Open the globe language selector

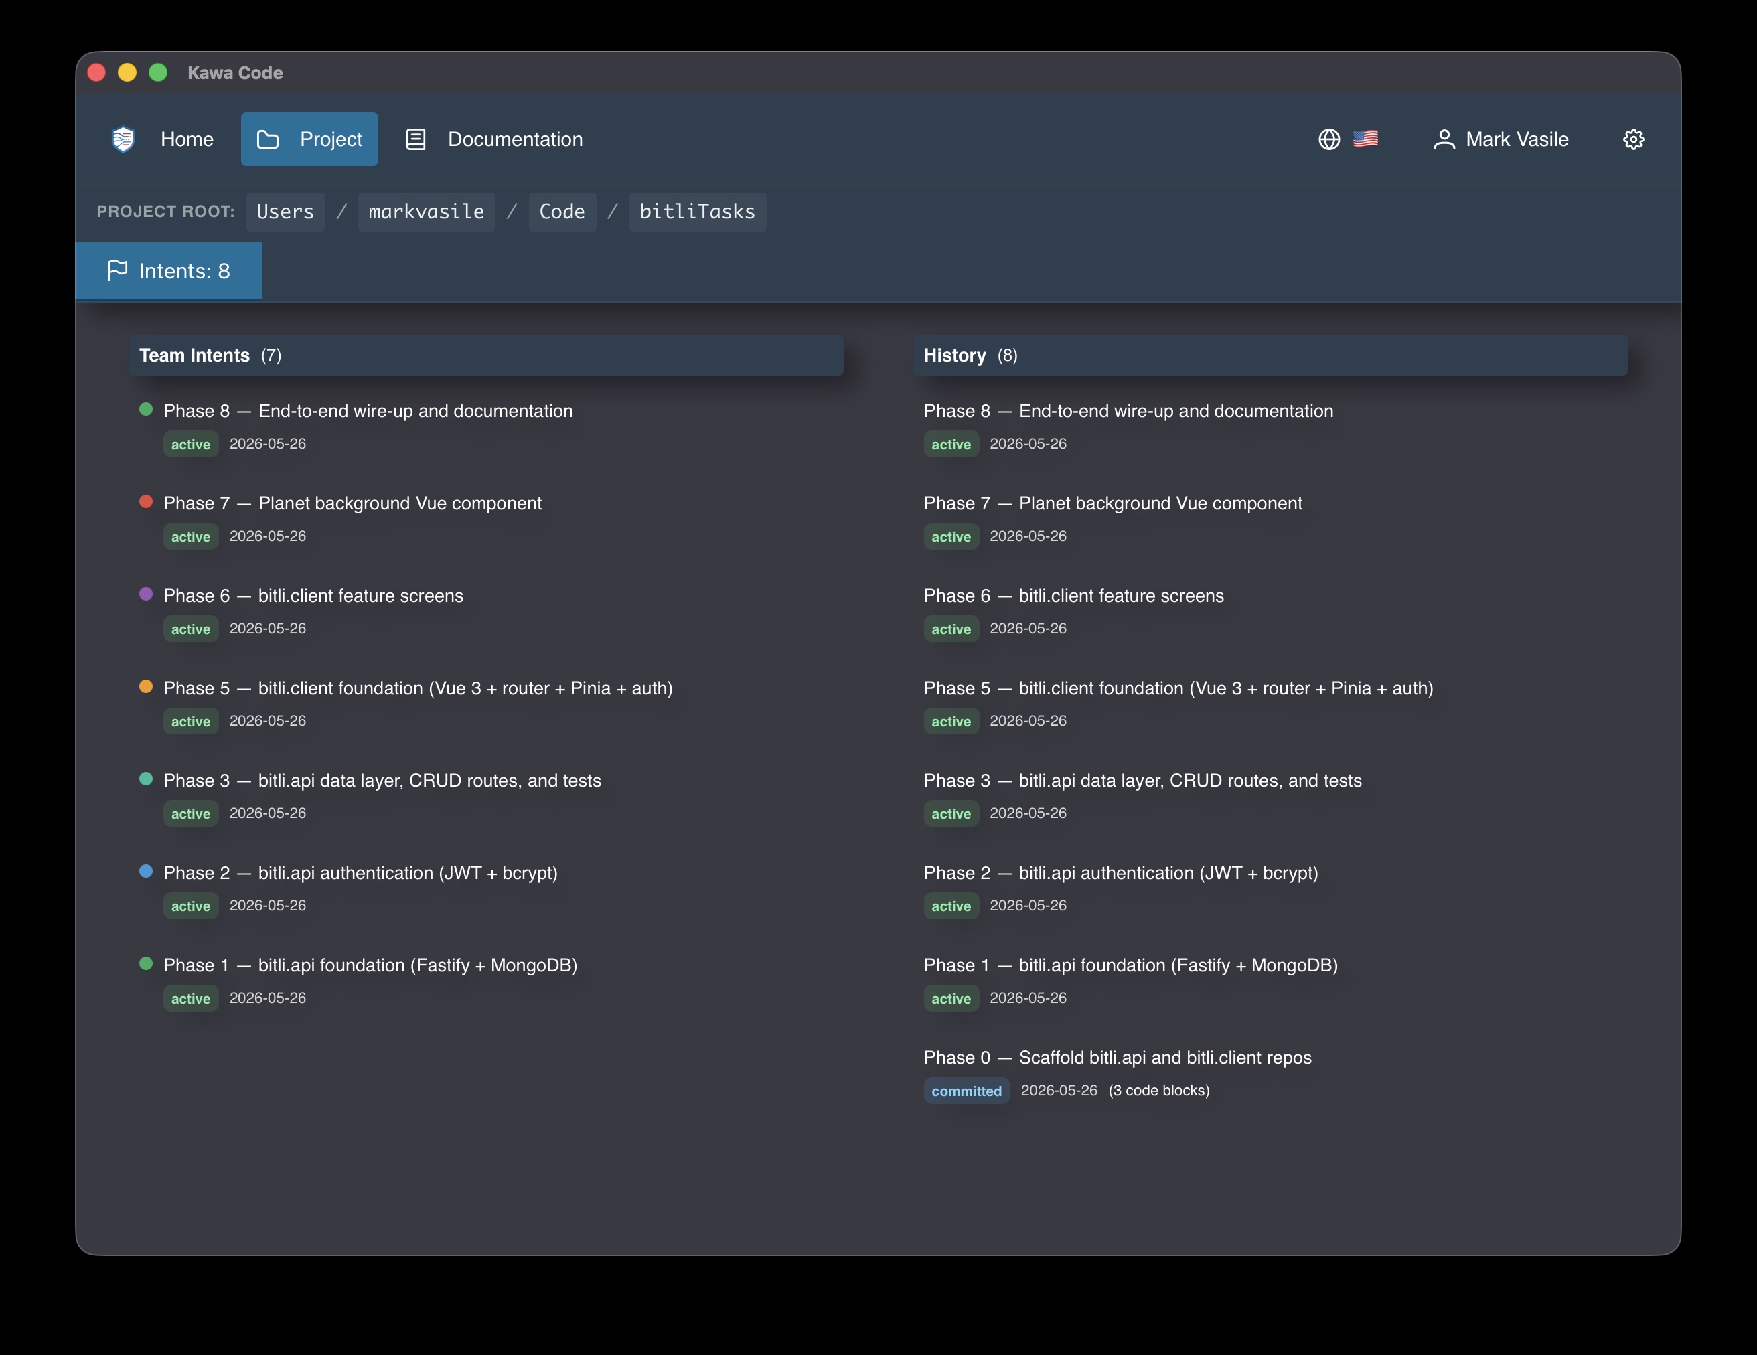(1329, 139)
